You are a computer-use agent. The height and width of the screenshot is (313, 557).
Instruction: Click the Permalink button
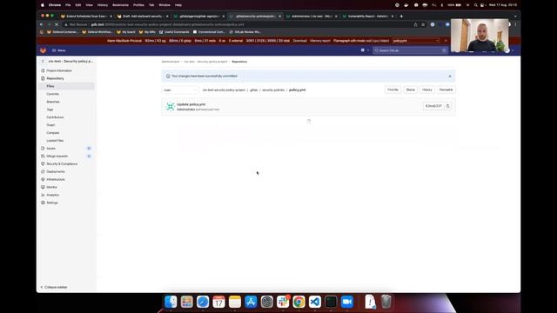[x=446, y=90]
